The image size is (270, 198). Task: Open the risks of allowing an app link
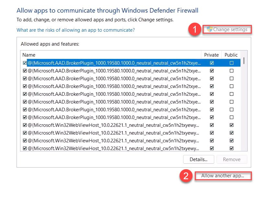tap(76, 30)
